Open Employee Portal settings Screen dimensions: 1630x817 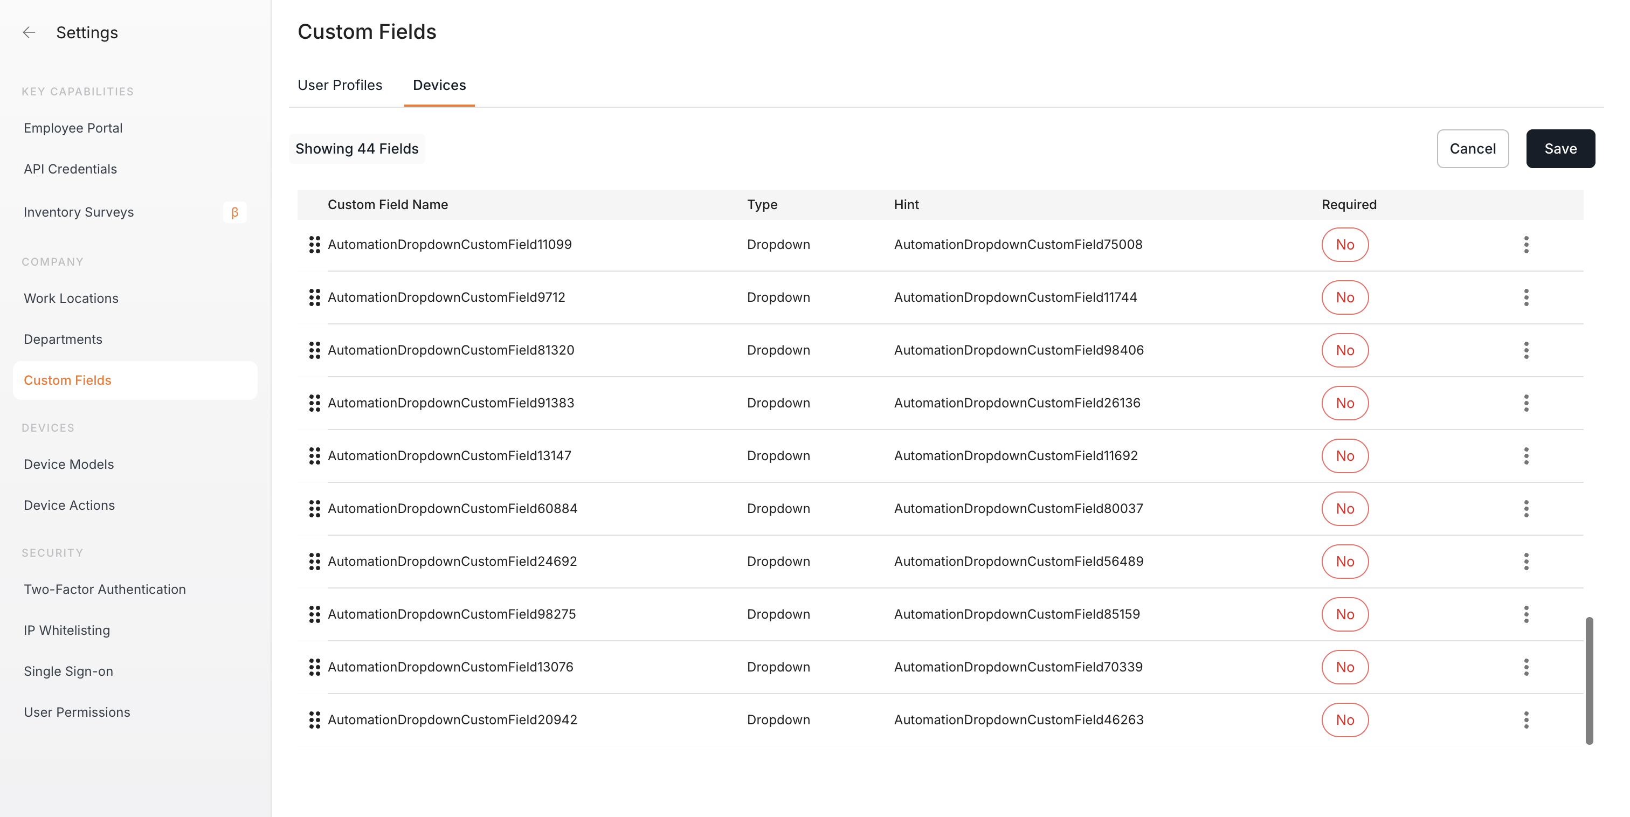coord(73,128)
